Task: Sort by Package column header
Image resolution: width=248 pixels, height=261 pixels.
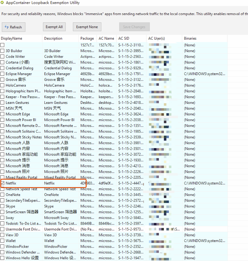Action: (x=88, y=38)
